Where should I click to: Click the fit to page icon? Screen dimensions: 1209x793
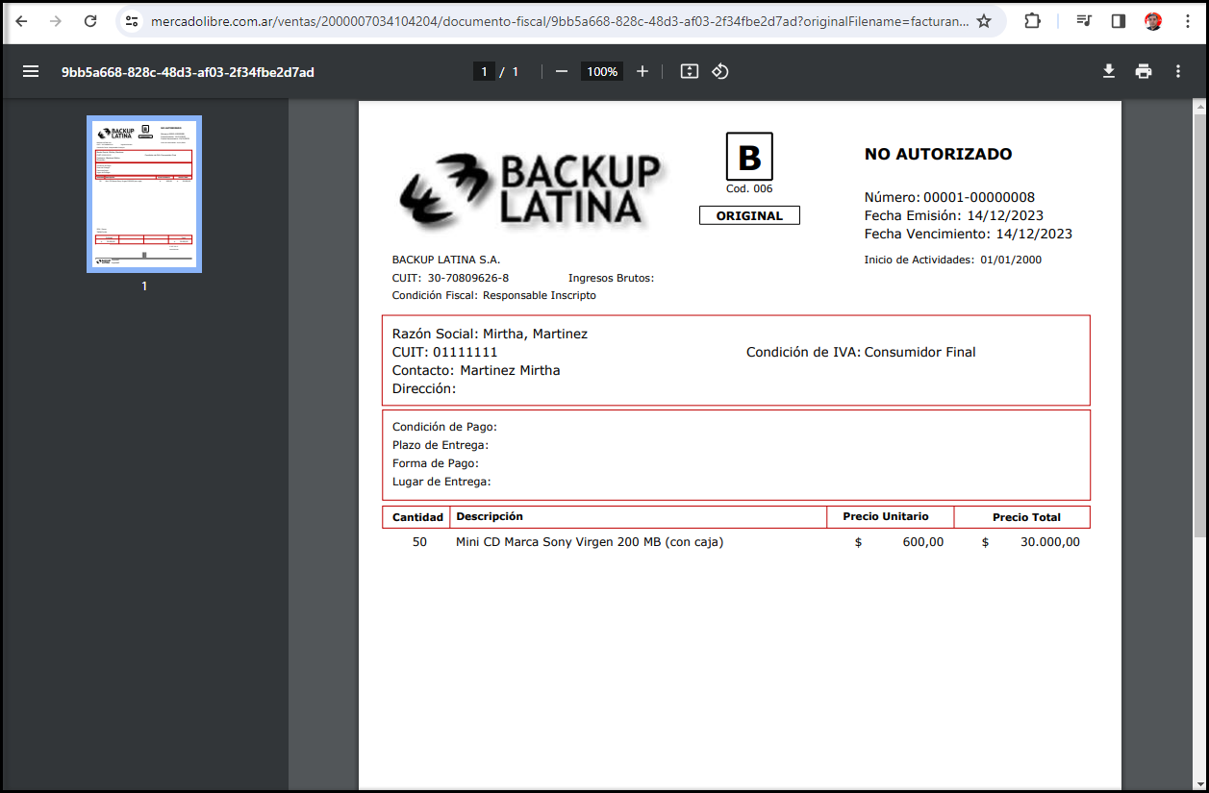[x=689, y=71]
